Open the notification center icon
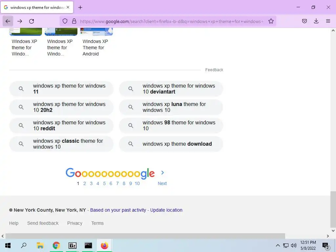Screen dimensions: 336x252 326,245
